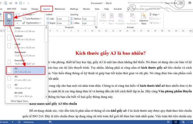Switch to the Mailings tab

pyautogui.click(x=74, y=9)
